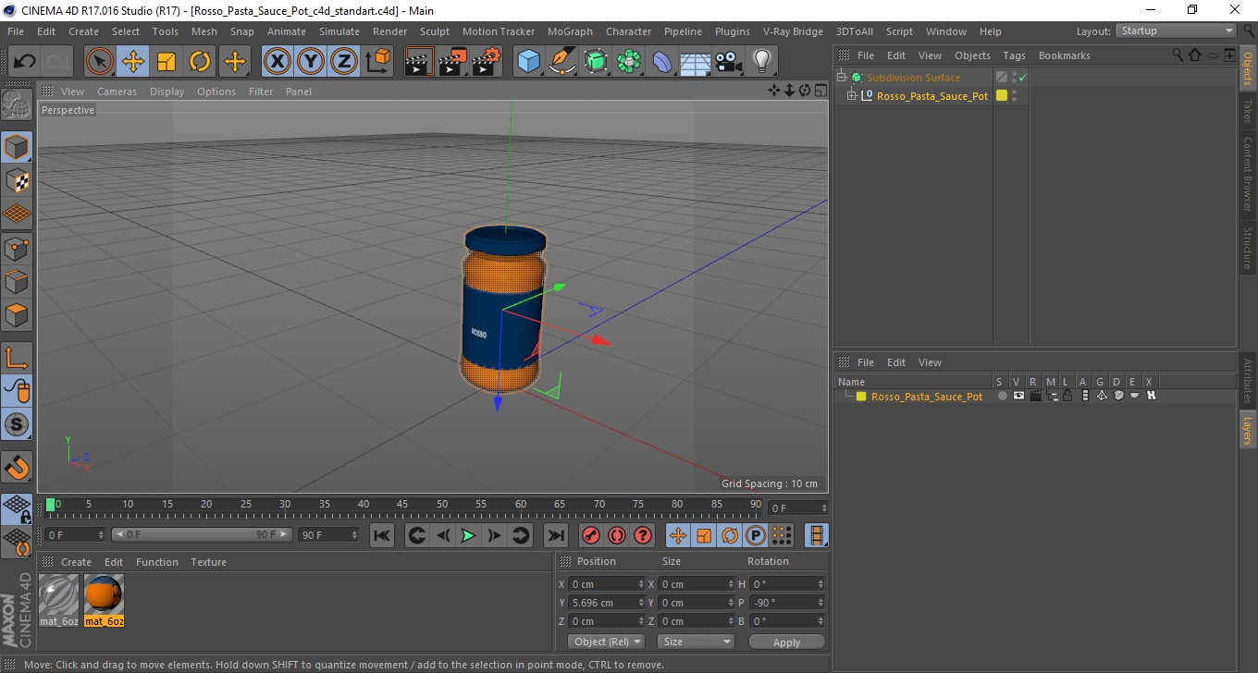This screenshot has width=1258, height=673.
Task: Activate the Move tool
Action: tap(133, 62)
